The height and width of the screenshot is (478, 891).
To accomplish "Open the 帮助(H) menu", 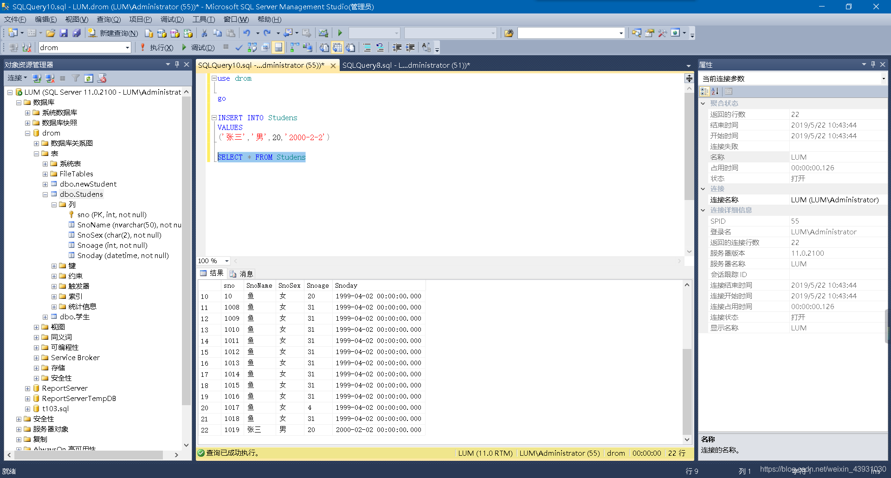I will (270, 19).
